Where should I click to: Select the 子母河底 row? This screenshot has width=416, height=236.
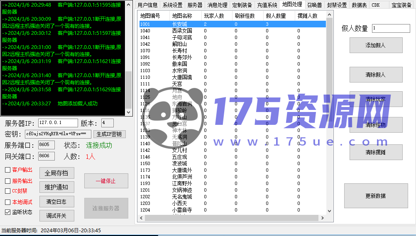[x=232, y=37]
